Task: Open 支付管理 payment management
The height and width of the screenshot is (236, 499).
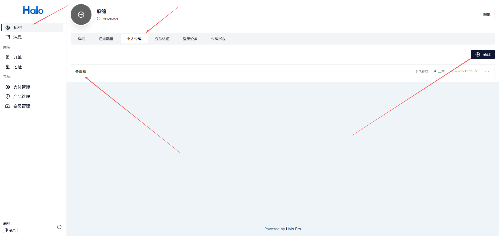Action: point(22,87)
